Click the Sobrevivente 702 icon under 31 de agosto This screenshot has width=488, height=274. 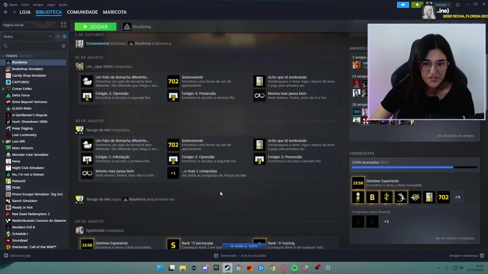tap(173, 81)
